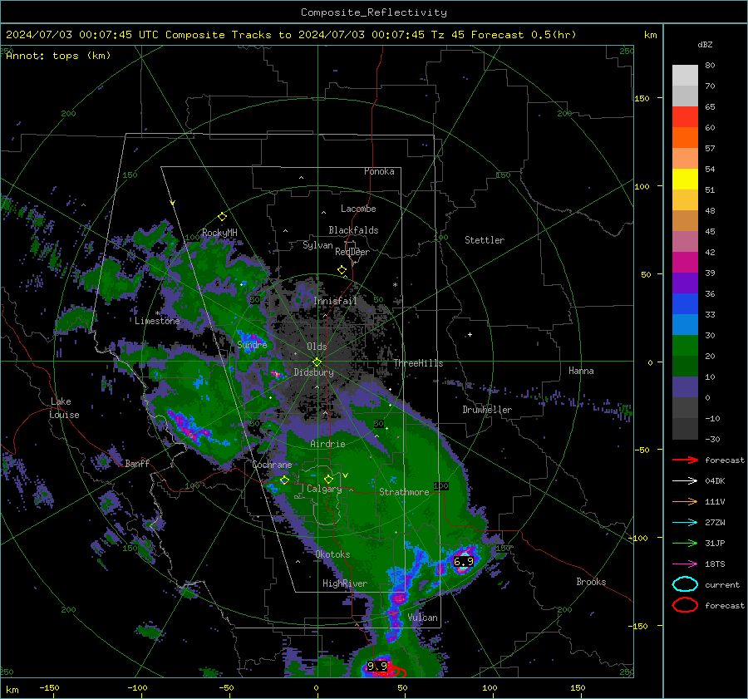Pick the light blue 30-33 dBZ swatch

tap(685, 325)
